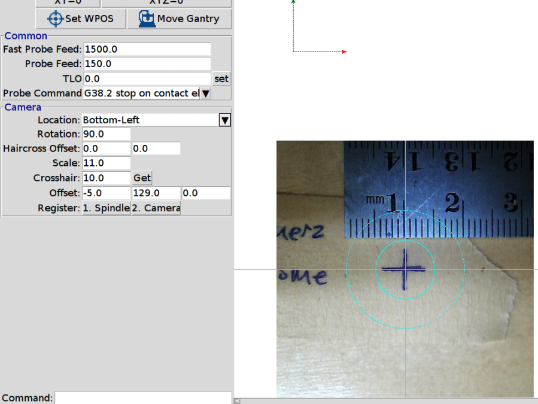Click the set button next to TLO

(221, 78)
